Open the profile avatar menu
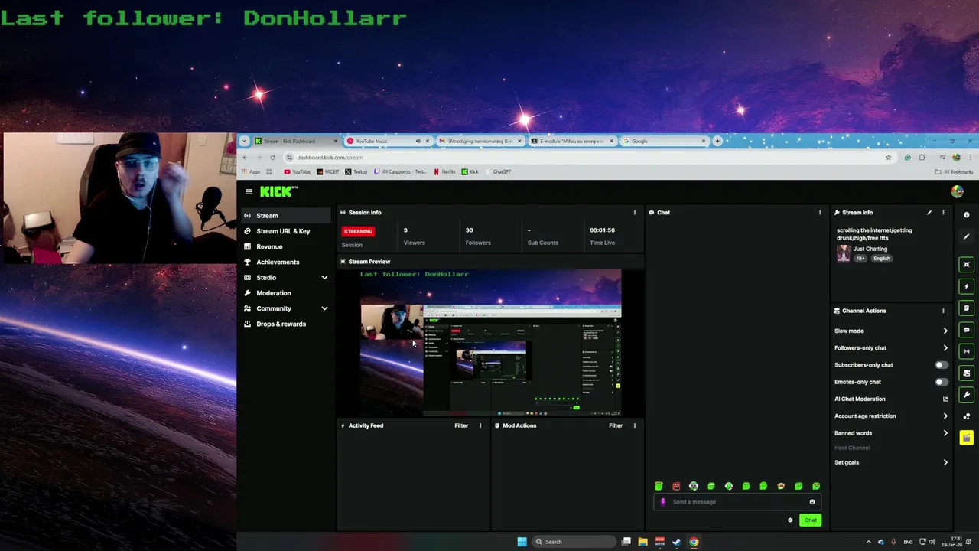The height and width of the screenshot is (551, 979). click(957, 191)
